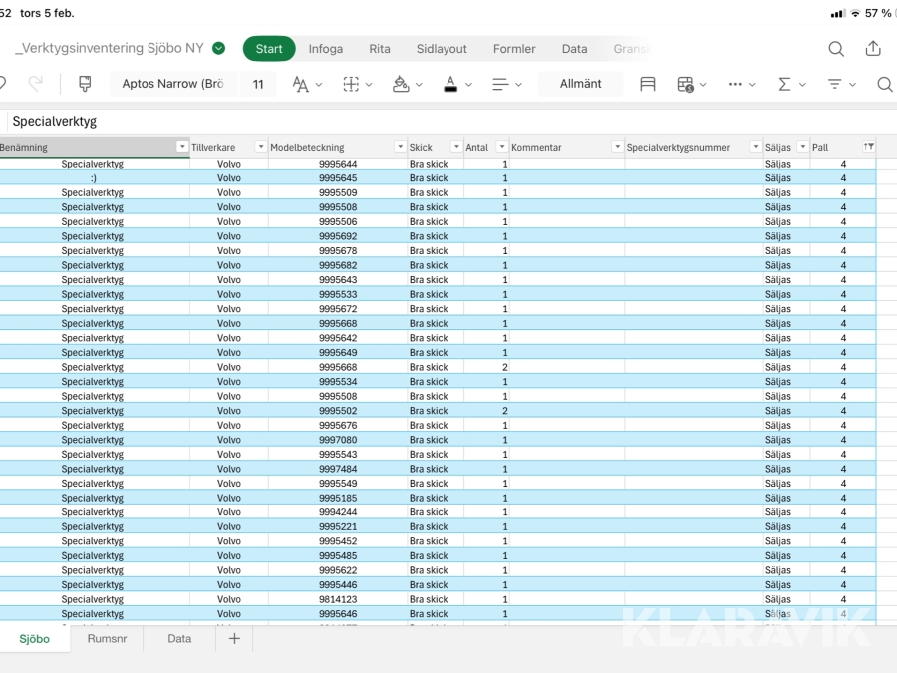Open filter dropdown for Tillverkare column
This screenshot has height=673, width=897.
coord(260,147)
